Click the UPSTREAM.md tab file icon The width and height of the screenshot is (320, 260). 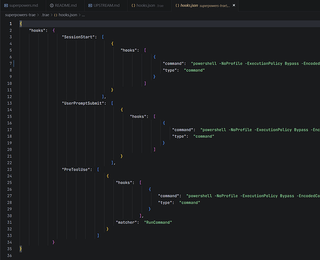90,6
